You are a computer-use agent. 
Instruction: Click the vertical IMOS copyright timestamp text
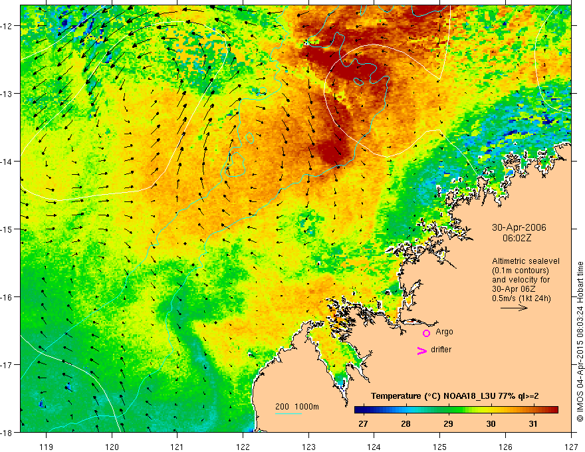pos(580,342)
